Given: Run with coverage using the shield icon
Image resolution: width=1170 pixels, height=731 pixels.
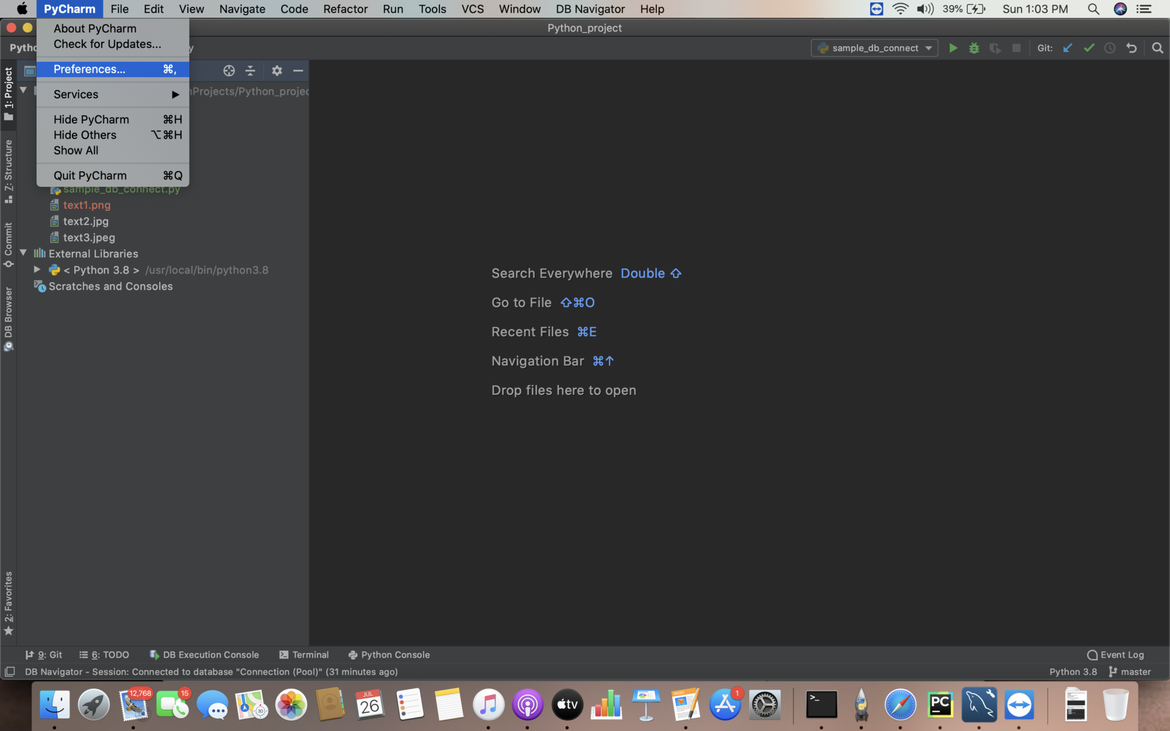Looking at the screenshot, I should [995, 48].
